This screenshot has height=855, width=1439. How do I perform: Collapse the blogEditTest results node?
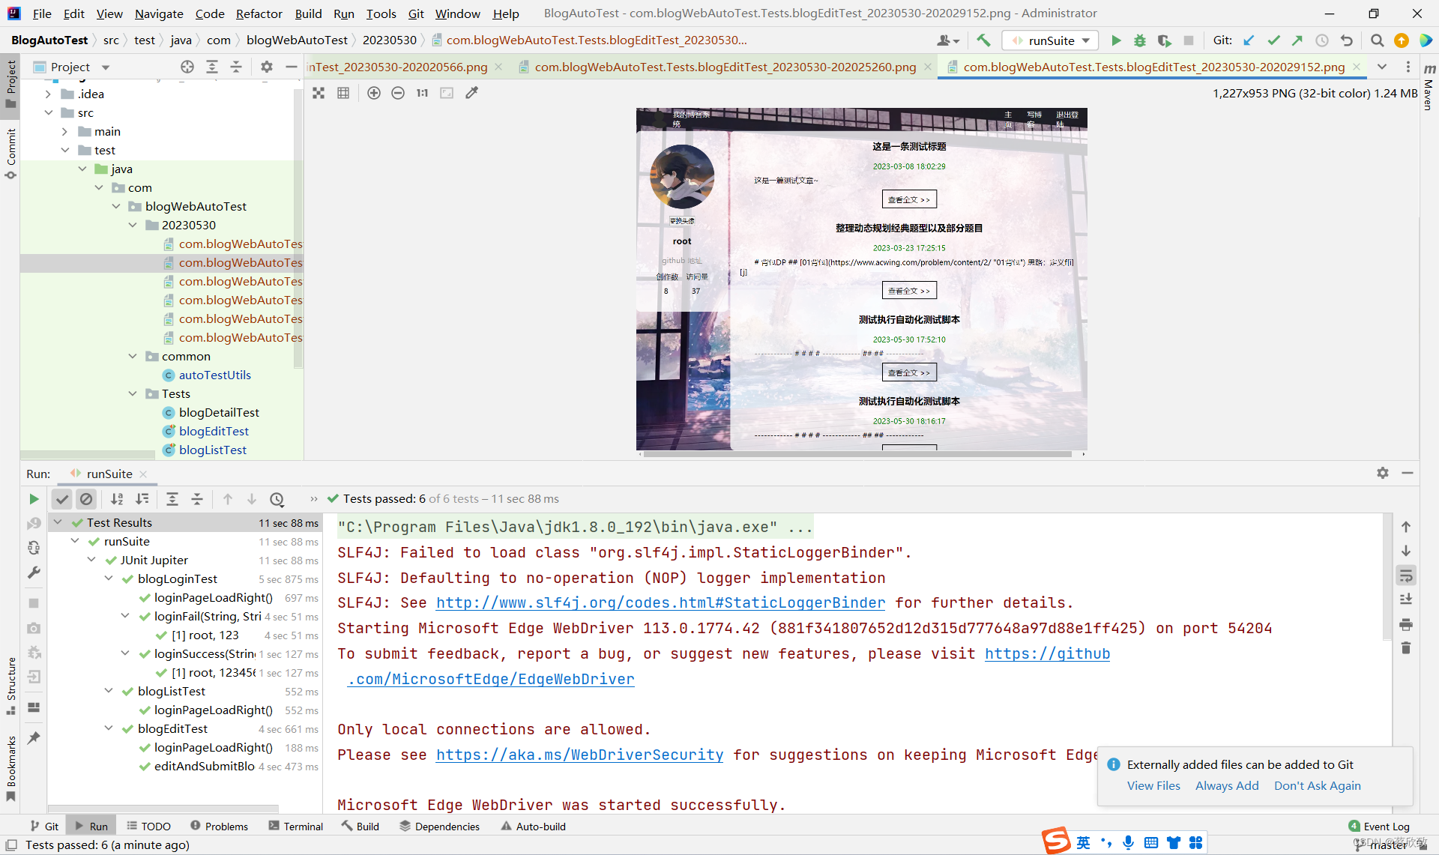coord(109,728)
